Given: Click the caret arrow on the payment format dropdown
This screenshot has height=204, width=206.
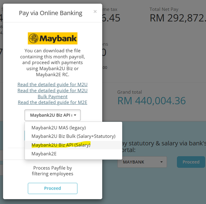Looking at the screenshot, I should coord(75,115).
